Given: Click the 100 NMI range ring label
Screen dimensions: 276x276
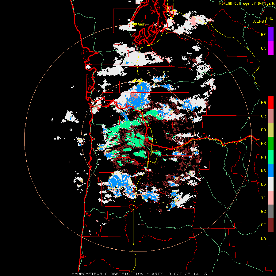Looking at the screenshot, I should 138,24.
